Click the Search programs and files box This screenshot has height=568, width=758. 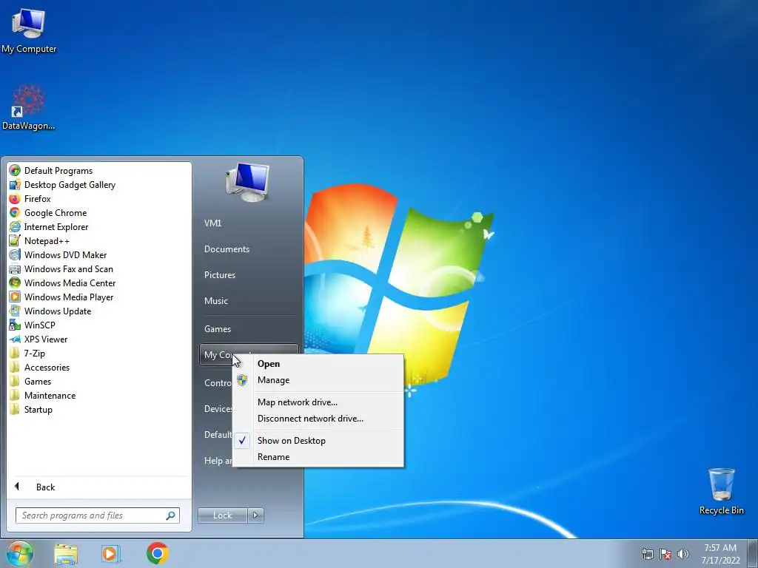tap(98, 515)
